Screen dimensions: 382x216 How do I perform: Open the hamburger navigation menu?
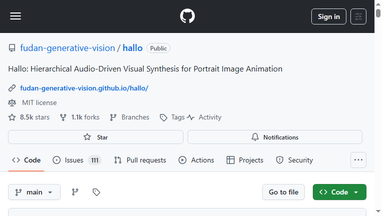pos(16,16)
